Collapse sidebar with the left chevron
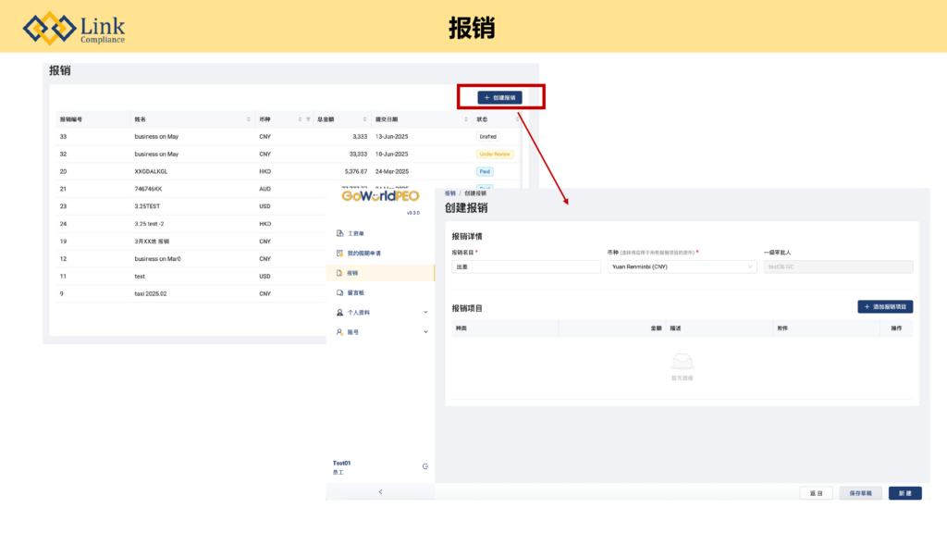The image size is (947, 533). click(380, 492)
